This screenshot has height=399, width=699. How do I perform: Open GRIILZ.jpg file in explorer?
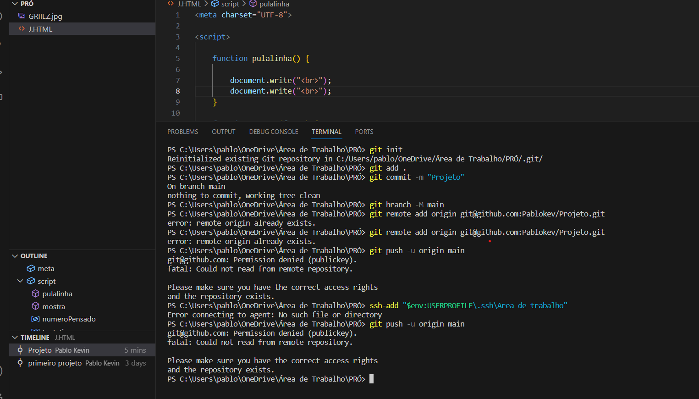pos(82,16)
